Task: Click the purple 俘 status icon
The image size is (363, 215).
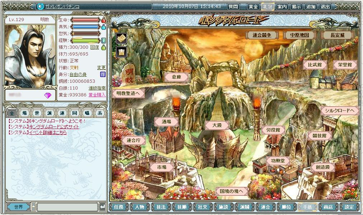Action: (x=103, y=75)
